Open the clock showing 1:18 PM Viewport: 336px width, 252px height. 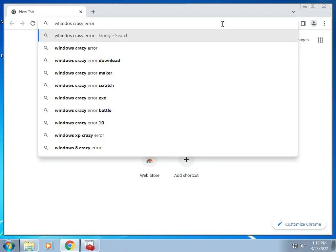click(319, 245)
